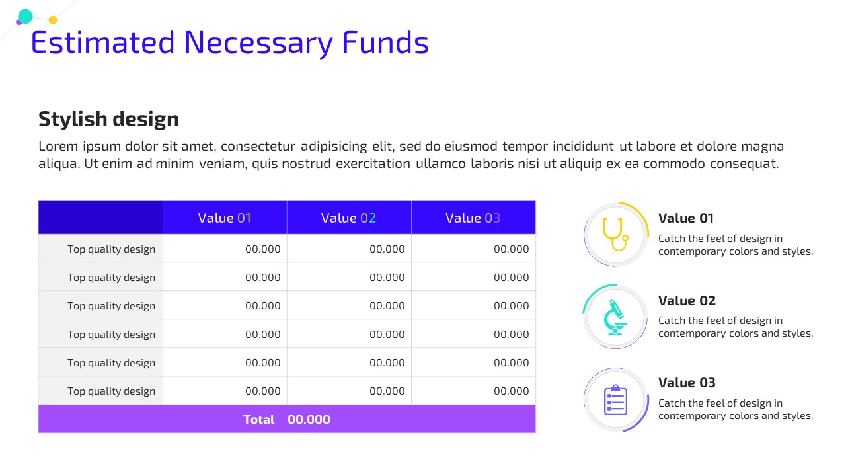Click the Value 03 heading beside clipboard
846x476 pixels.
tap(687, 383)
